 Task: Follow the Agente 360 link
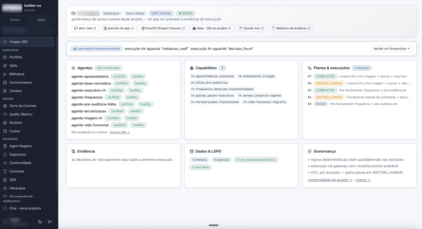tap(119, 132)
